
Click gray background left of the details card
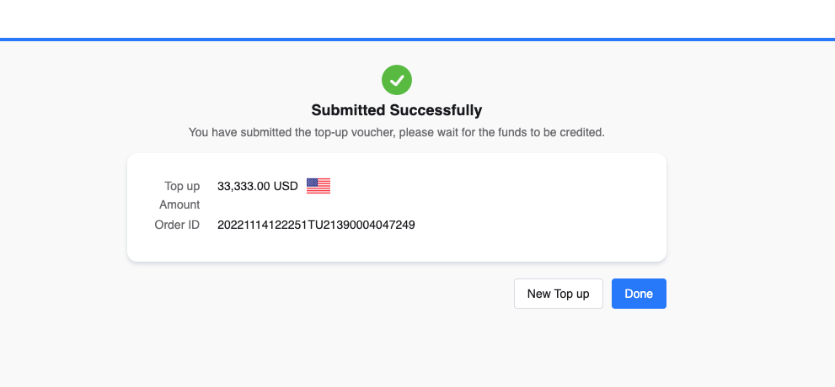pyautogui.click(x=63, y=206)
